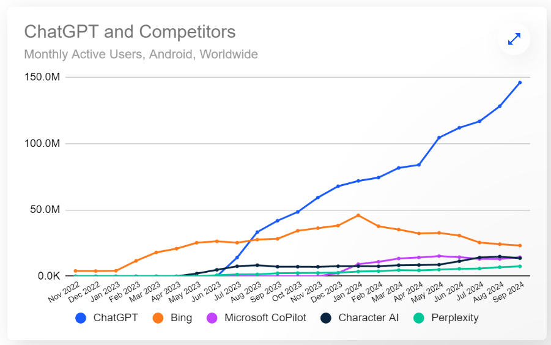Hide the Bing legend label

coord(182,317)
